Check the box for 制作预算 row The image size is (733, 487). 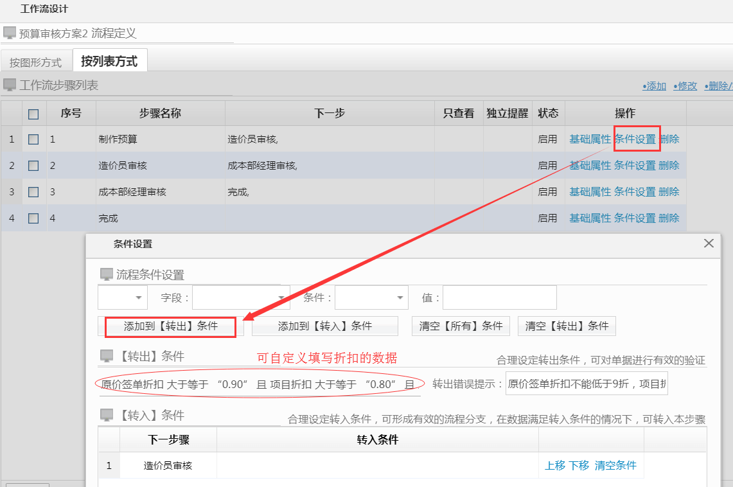pyautogui.click(x=33, y=139)
